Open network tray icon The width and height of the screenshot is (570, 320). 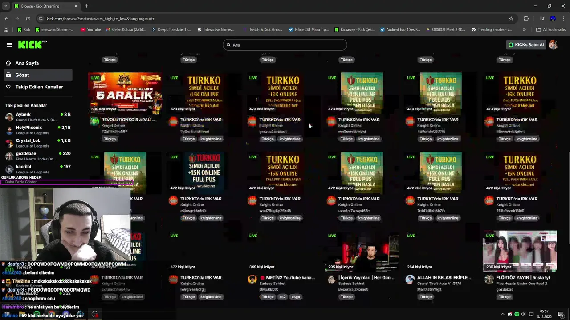coord(530,314)
